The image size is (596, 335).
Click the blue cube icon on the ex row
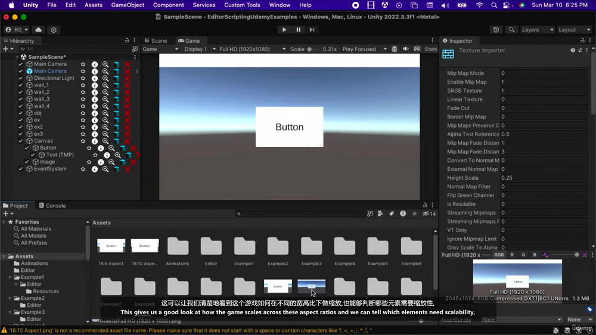[x=116, y=120]
